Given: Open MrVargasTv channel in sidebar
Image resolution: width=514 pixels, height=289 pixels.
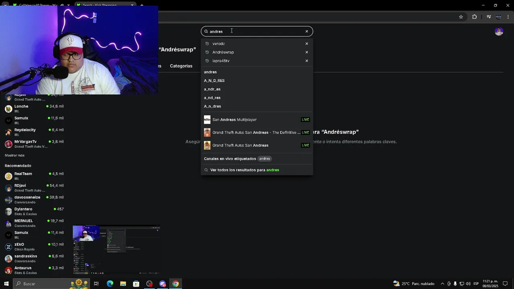Looking at the screenshot, I should coord(34,144).
